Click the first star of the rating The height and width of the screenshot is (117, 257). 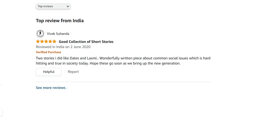pos(38,42)
